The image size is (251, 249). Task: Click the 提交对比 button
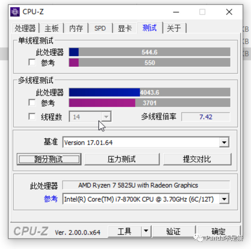(x=197, y=159)
